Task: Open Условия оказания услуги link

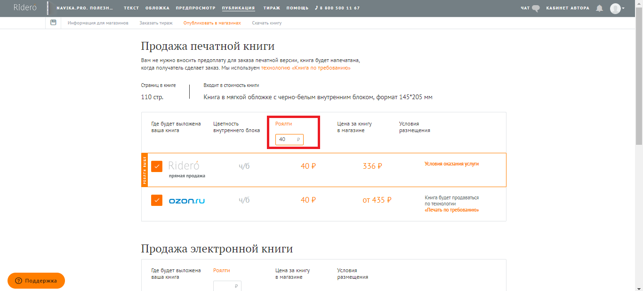Action: point(451,164)
